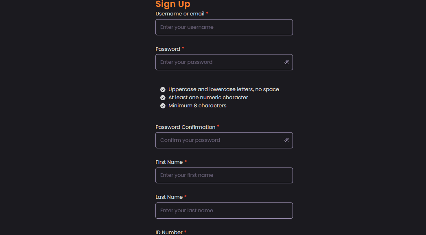Click the First Name label
The height and width of the screenshot is (235, 426).
coord(168,162)
